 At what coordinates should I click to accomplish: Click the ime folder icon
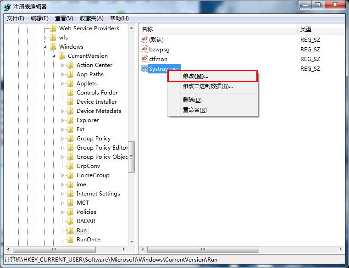pyautogui.click(x=70, y=184)
